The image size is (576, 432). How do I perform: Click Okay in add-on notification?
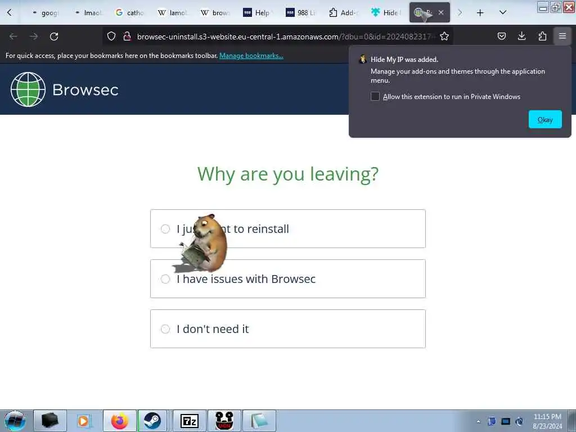(x=545, y=119)
